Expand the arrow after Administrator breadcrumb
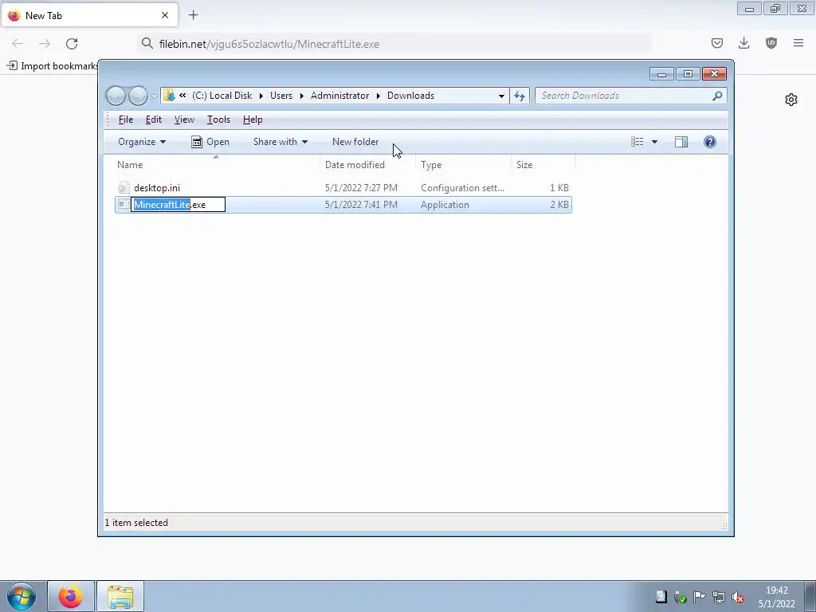Image resolution: width=816 pixels, height=612 pixels. pyautogui.click(x=379, y=96)
